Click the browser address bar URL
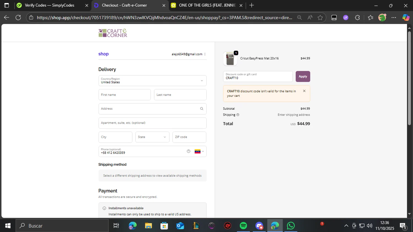This screenshot has width=413, height=232. coord(164,18)
